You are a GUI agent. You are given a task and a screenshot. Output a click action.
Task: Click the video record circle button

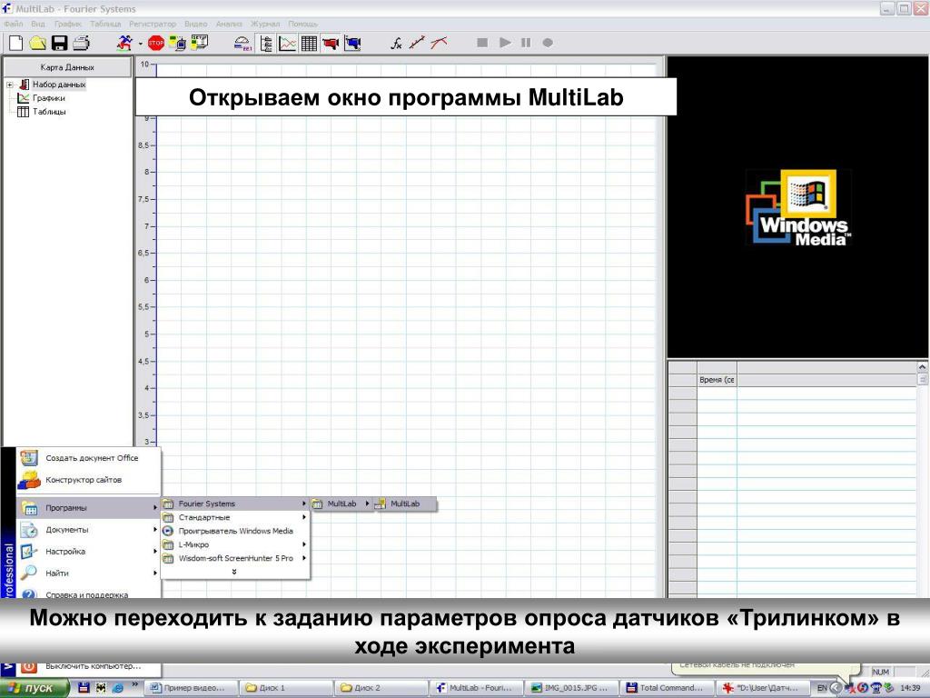pyautogui.click(x=548, y=43)
